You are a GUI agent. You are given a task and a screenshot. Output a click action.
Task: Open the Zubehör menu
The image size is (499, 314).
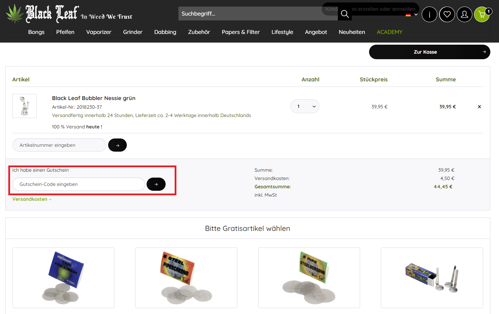coord(199,32)
